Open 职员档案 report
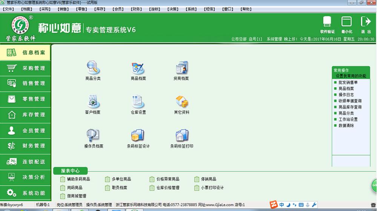This screenshot has width=377, height=211. (x=116, y=188)
